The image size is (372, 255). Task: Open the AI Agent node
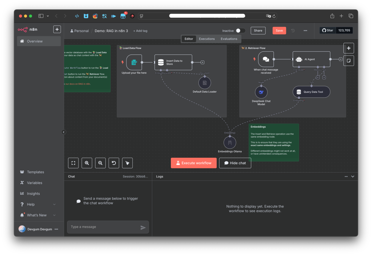click(x=311, y=59)
